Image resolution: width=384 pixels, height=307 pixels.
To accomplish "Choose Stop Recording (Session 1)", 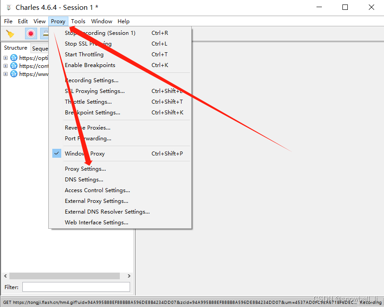I will coord(120,33).
